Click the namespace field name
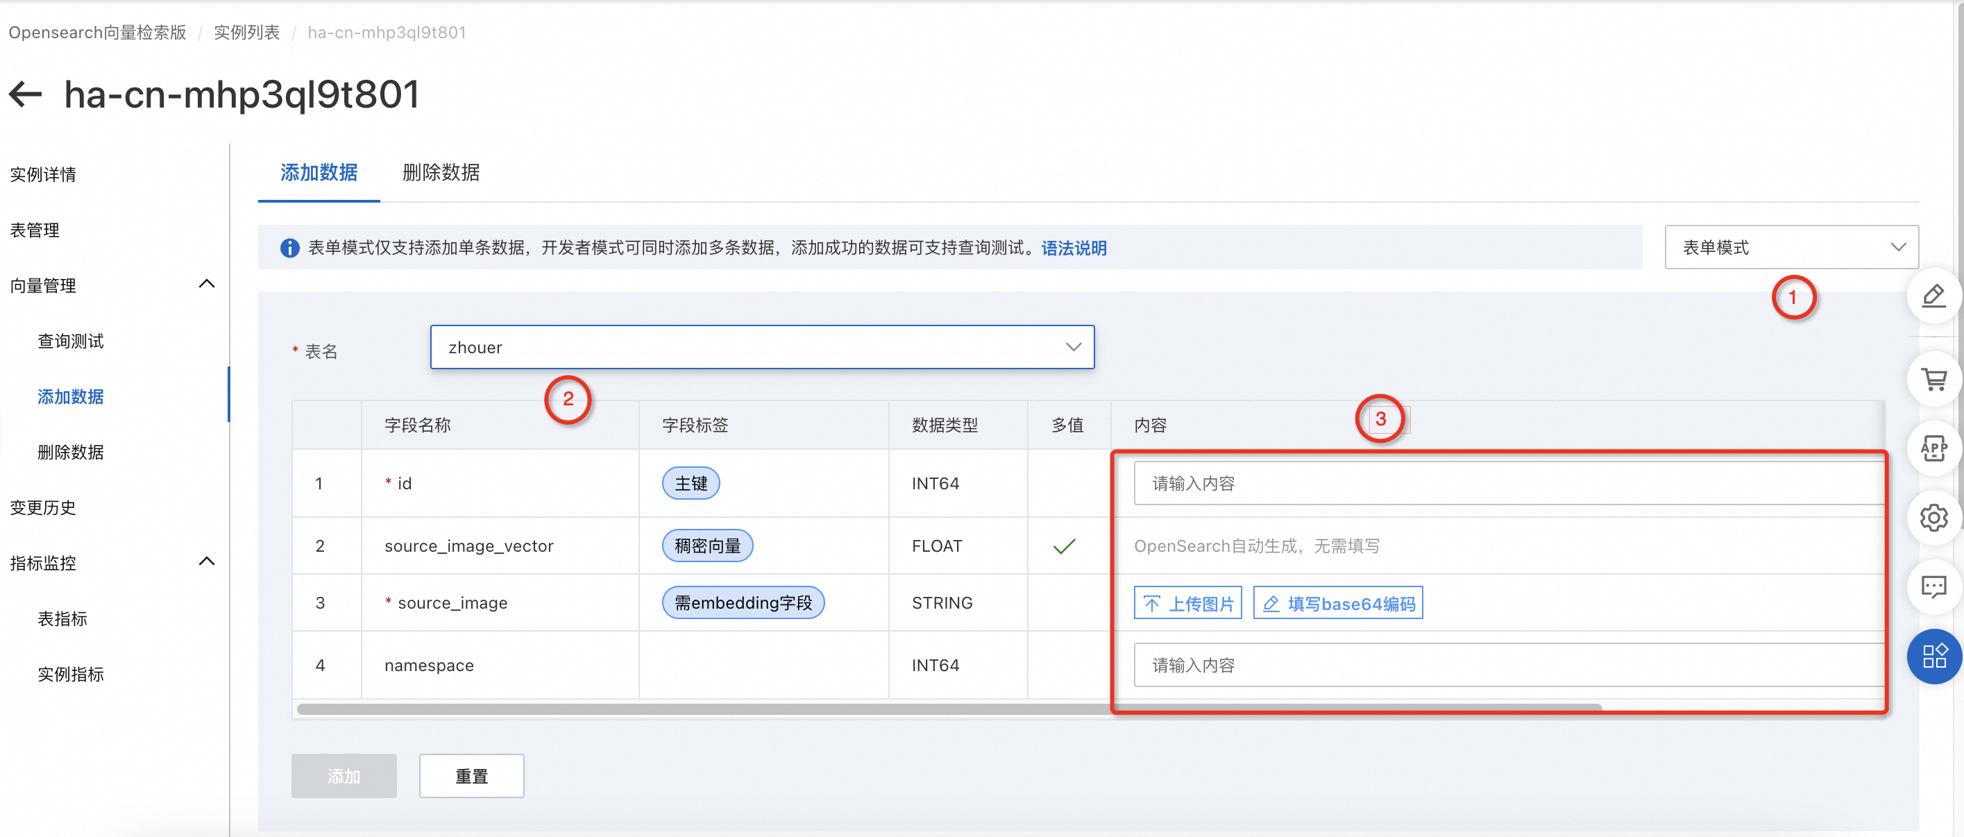 point(428,666)
